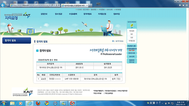Select the 한국정보통신진흥협회 IHD browser tab
Image resolution: width=189 pixels, height=106 pixels.
point(75,5)
